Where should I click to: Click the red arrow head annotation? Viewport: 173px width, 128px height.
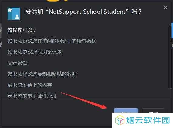(103, 106)
